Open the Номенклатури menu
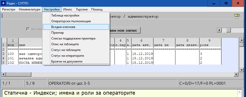Image resolution: width=246 pixels, height=97 pixels. point(30,9)
